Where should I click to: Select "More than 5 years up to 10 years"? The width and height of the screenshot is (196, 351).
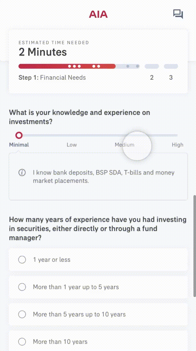[x=22, y=314]
